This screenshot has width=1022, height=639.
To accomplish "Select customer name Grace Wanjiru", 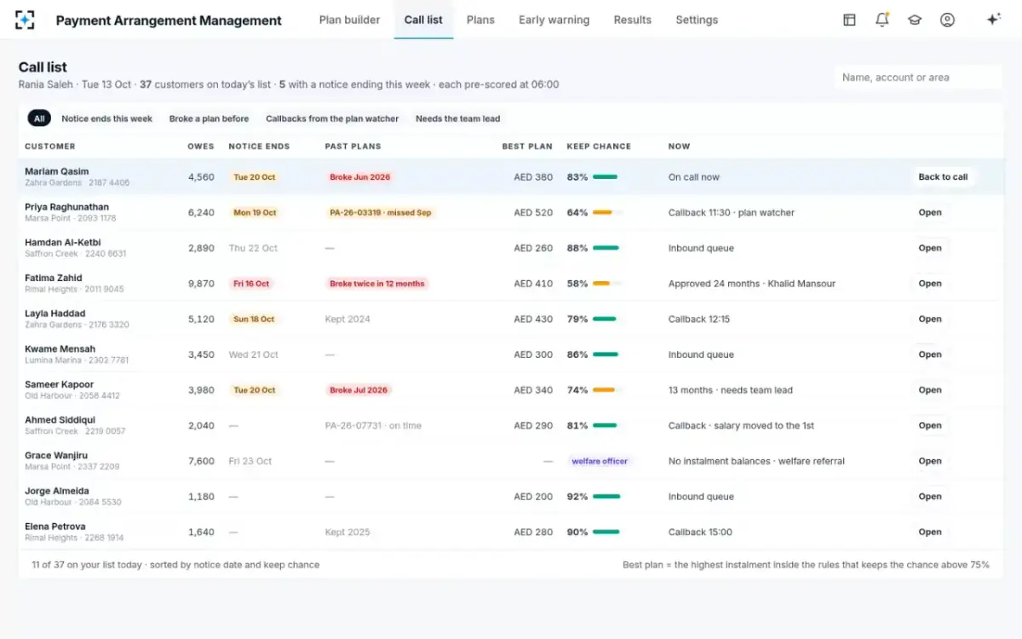I will point(55,456).
